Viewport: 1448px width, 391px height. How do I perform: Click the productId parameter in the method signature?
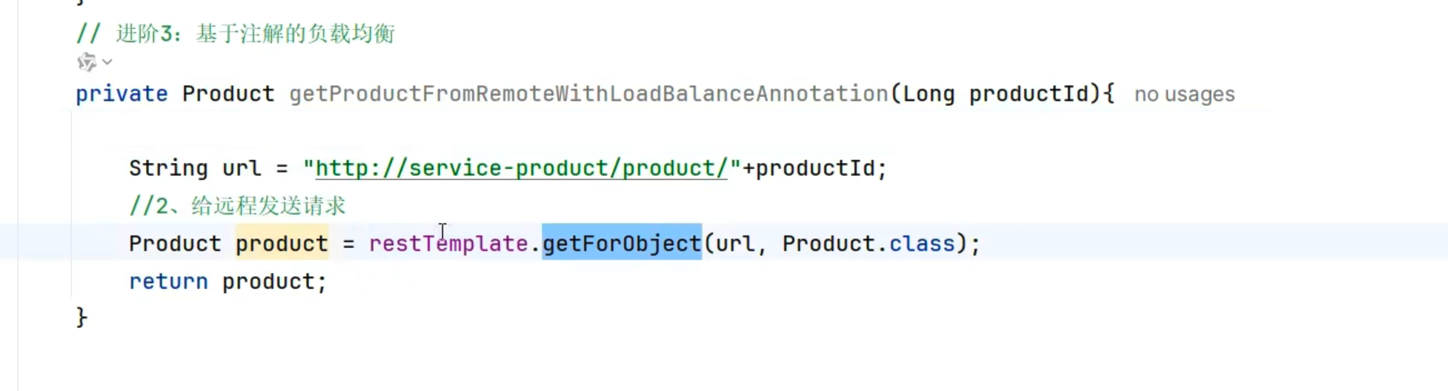click(x=1029, y=94)
